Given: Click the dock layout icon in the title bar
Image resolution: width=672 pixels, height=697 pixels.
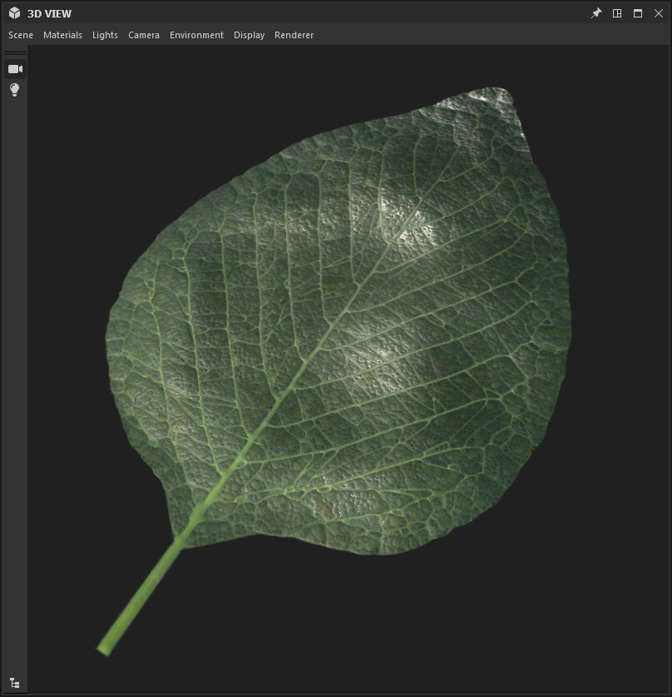Looking at the screenshot, I should (x=617, y=12).
